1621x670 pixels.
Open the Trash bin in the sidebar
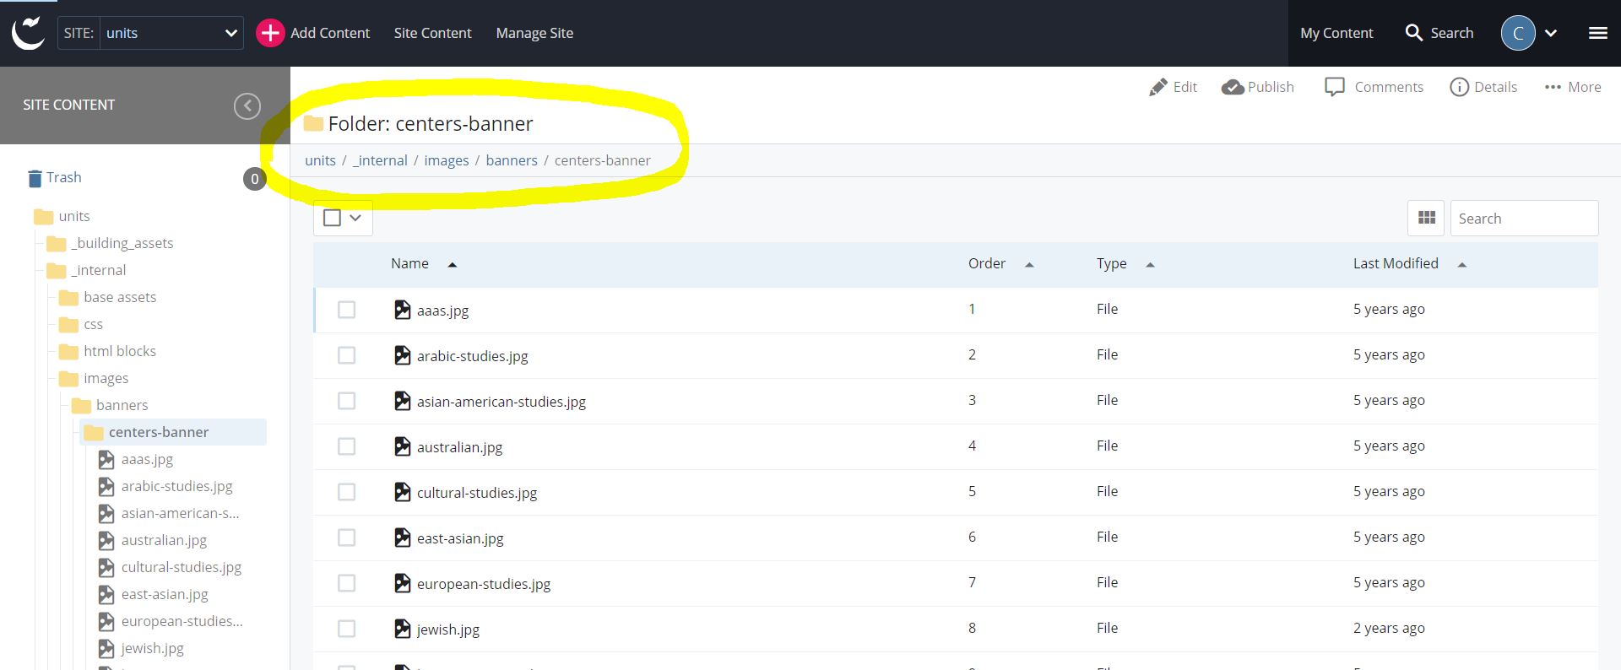55,177
